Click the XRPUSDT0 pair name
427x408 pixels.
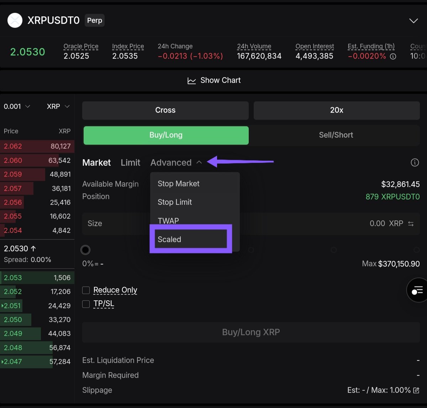54,21
